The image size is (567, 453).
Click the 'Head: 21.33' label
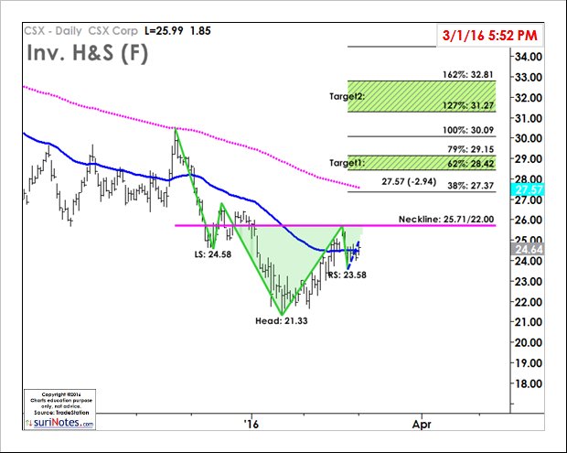click(282, 321)
